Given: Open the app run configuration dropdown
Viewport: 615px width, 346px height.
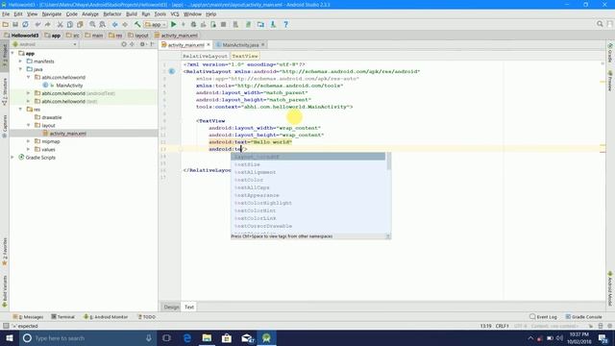Looking at the screenshot, I should coord(156,24).
